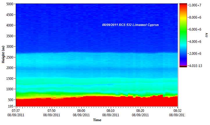Click the -4.01E-13 color scale minimum
The height and width of the screenshot is (125, 210).
(195, 66)
